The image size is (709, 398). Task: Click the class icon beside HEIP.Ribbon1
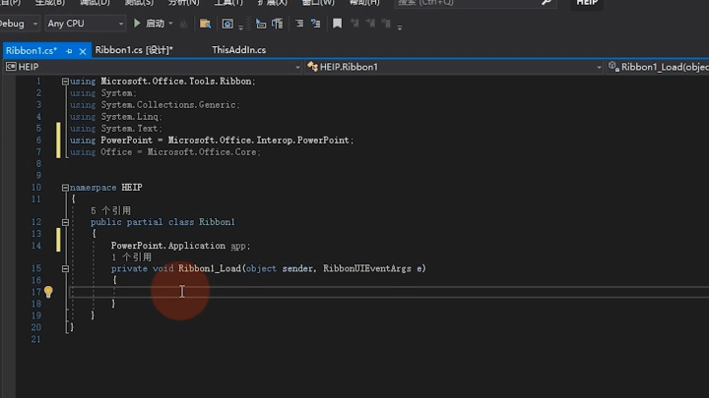point(312,67)
